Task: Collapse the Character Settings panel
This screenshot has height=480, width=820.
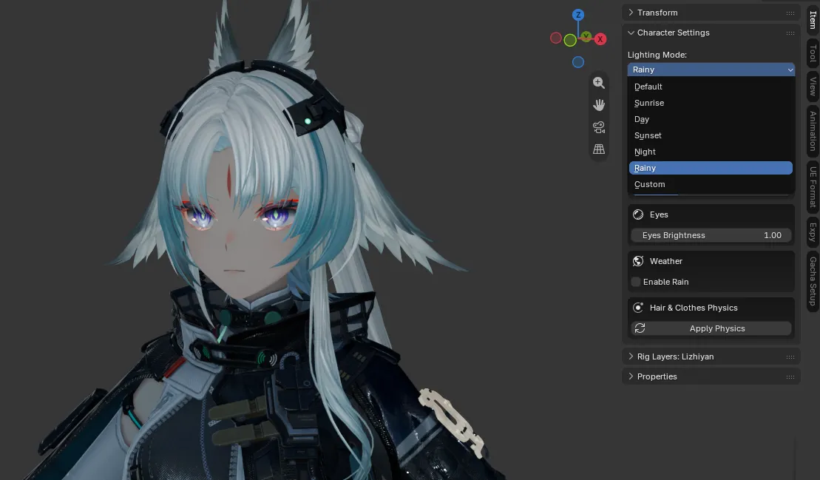Action: 631,33
